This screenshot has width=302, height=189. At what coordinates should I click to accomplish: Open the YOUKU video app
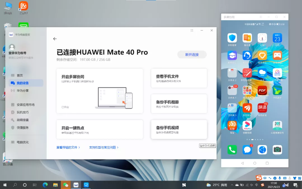click(x=247, y=125)
